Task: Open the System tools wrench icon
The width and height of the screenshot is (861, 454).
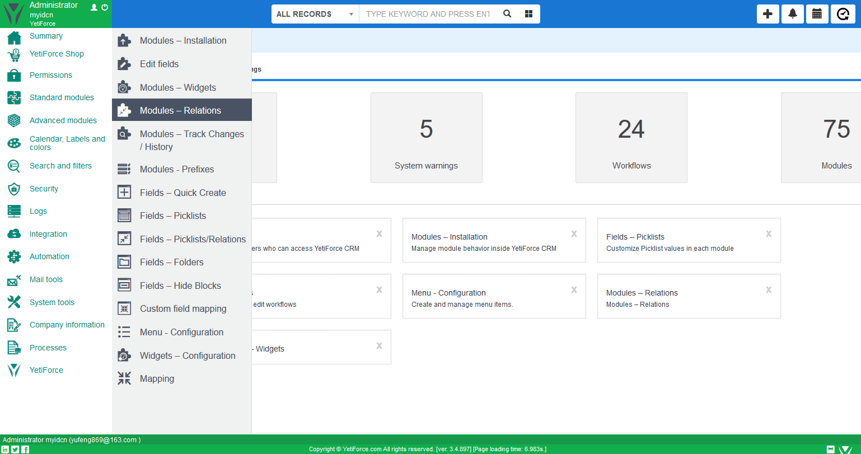Action: tap(14, 303)
